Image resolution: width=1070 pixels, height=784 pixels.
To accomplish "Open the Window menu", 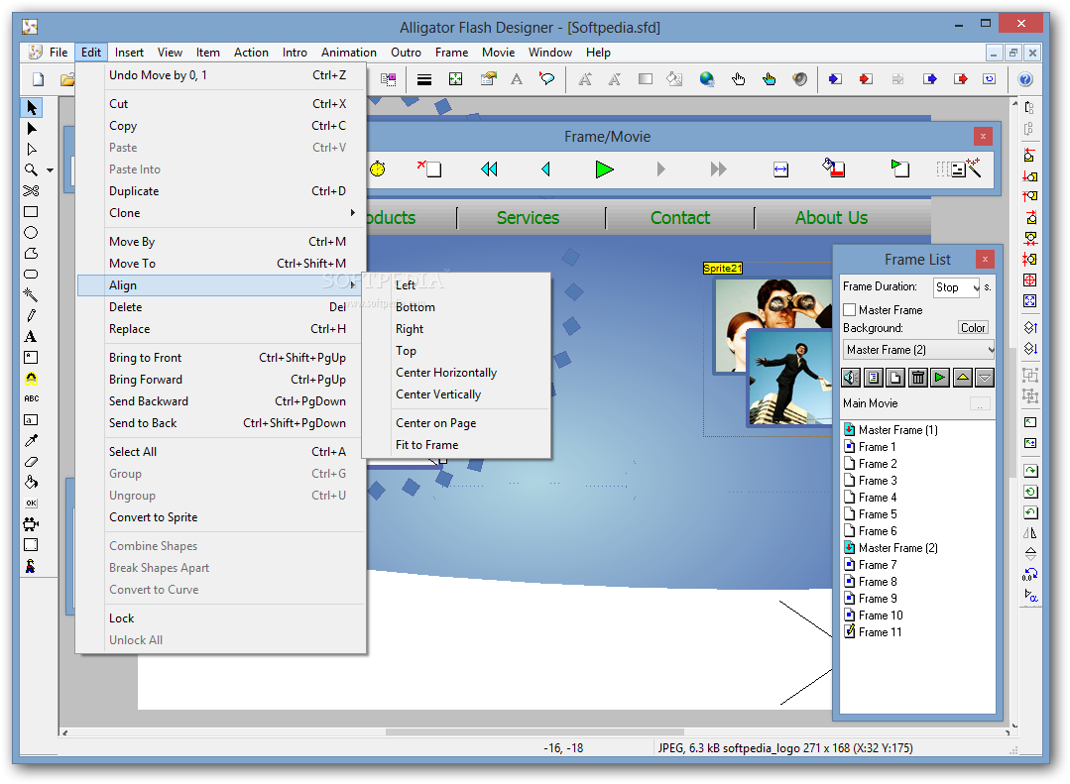I will pyautogui.click(x=550, y=53).
